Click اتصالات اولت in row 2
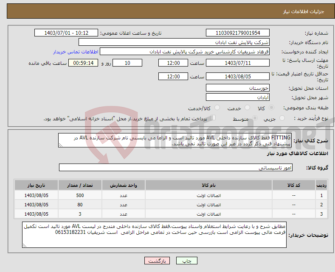335x272 pixels. point(209,205)
